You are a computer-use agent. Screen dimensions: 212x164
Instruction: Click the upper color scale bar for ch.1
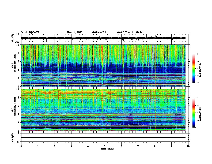pyautogui.click(x=194, y=69)
